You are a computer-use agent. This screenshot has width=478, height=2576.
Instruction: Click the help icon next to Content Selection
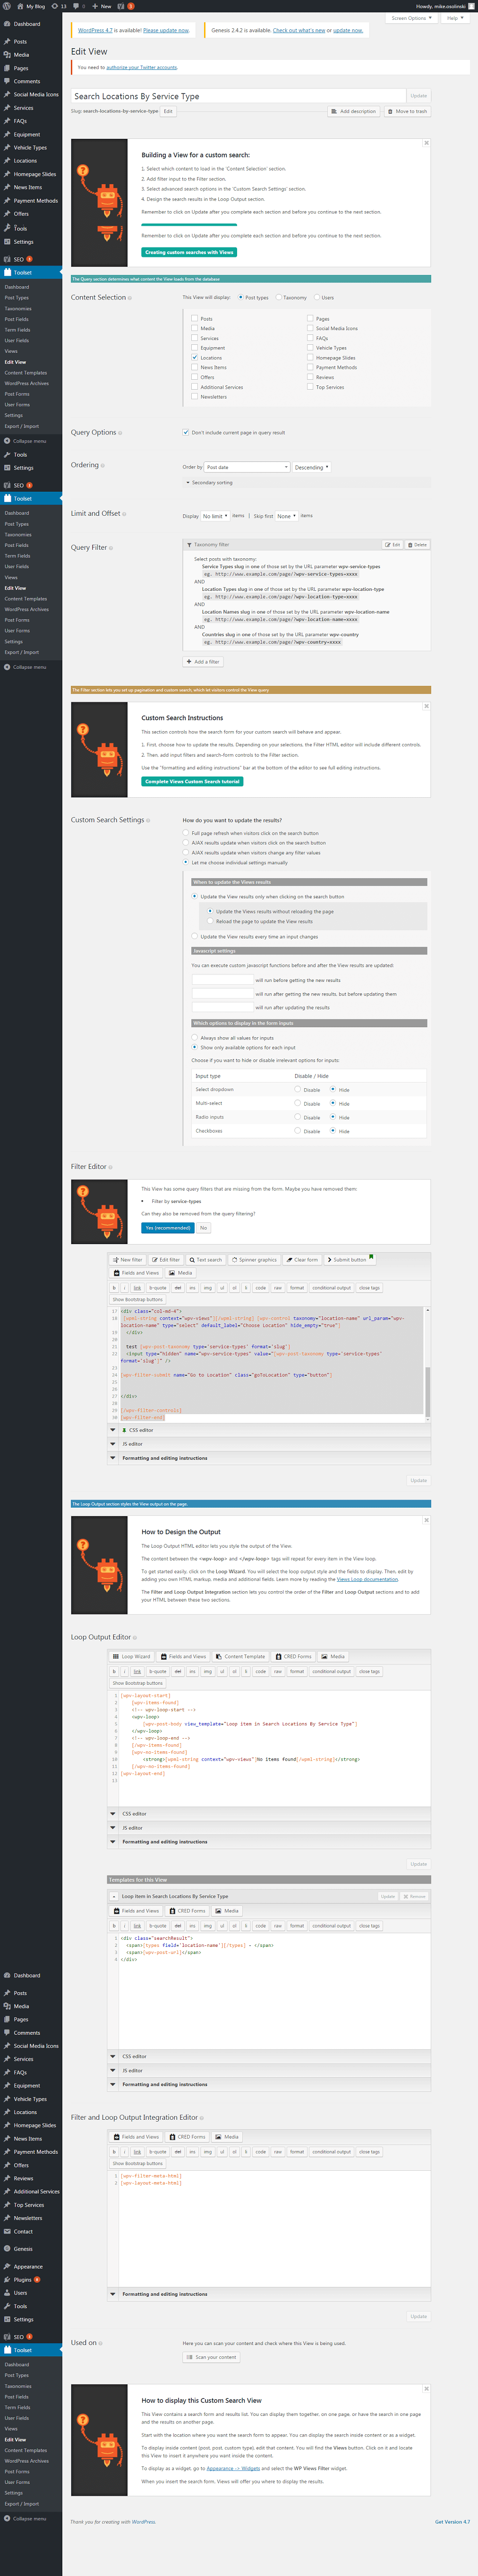point(130,298)
